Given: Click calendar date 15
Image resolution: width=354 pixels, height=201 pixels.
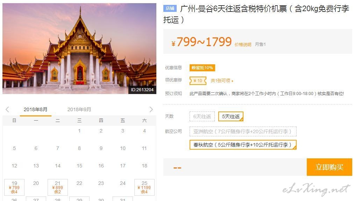Looking at the screenshot, I should point(79,166).
